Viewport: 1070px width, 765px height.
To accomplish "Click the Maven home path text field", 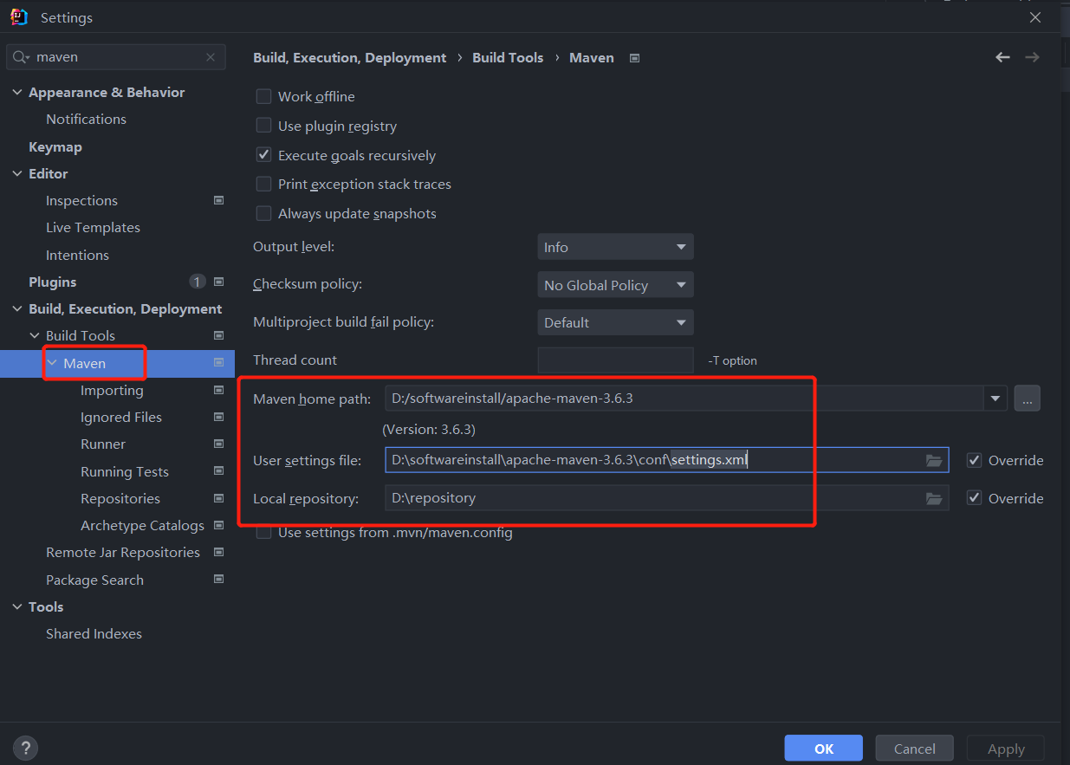I will pyautogui.click(x=684, y=399).
